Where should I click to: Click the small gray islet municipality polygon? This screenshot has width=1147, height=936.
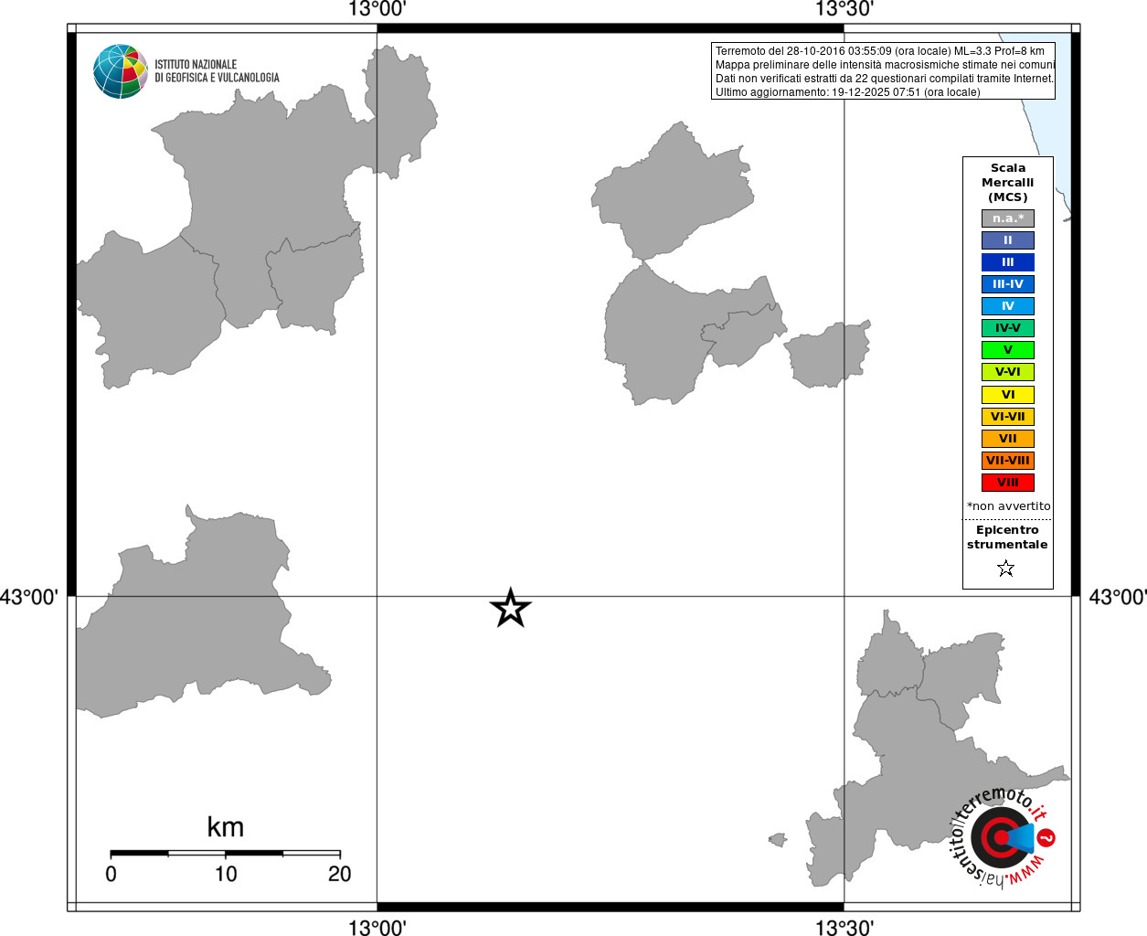778,839
